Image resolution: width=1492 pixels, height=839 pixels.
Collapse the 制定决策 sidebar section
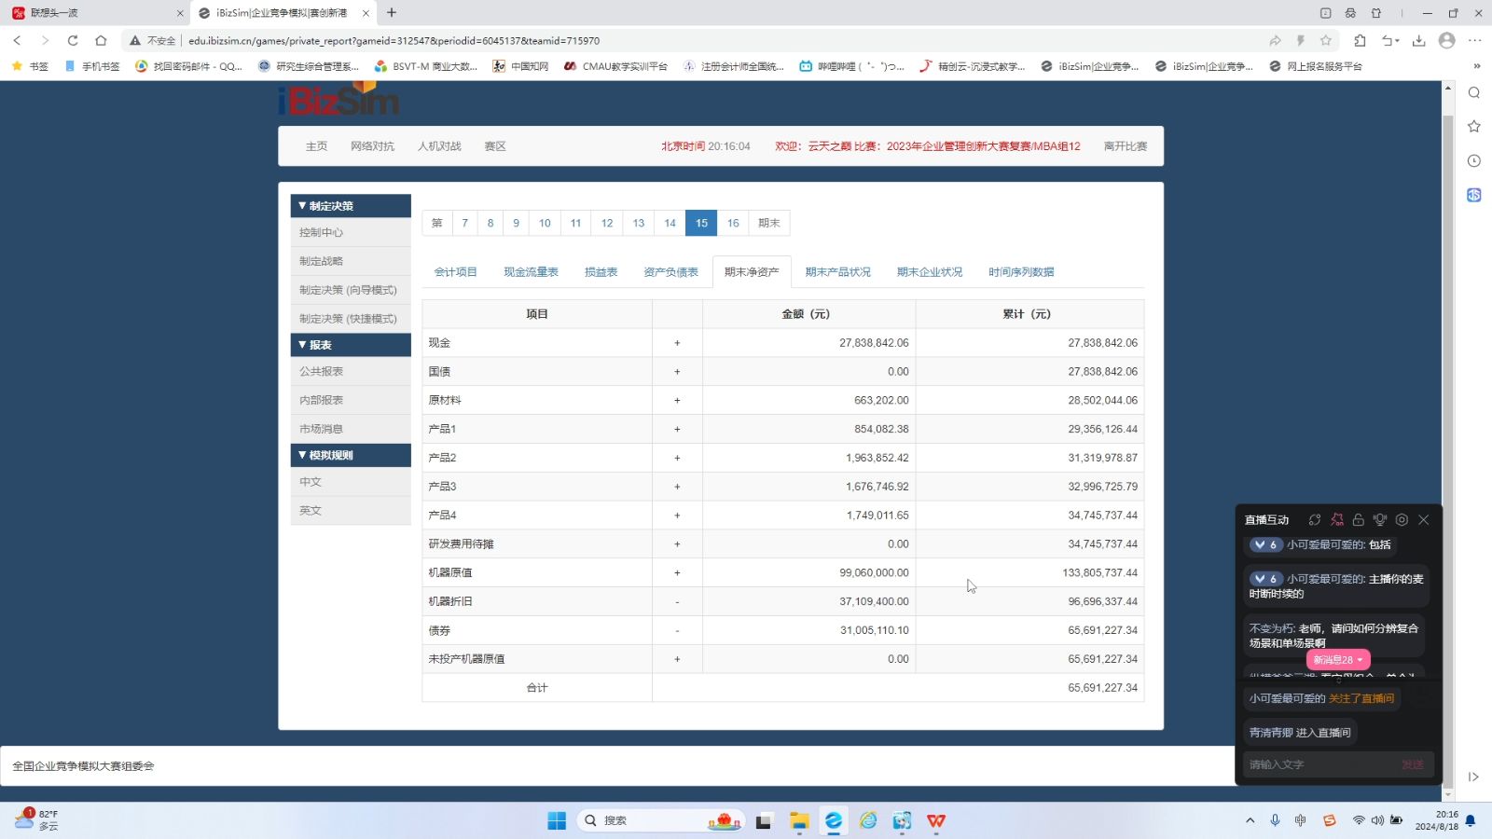coord(351,206)
